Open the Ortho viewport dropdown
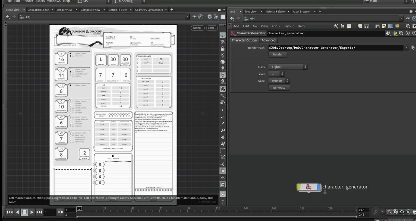 (197, 28)
